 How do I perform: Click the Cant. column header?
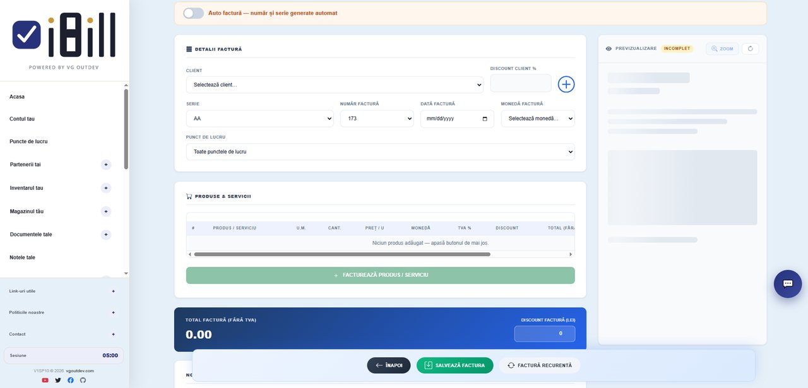point(335,228)
